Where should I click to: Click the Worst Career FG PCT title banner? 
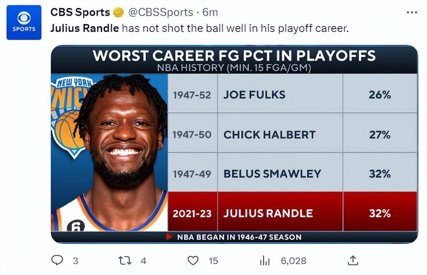(234, 56)
